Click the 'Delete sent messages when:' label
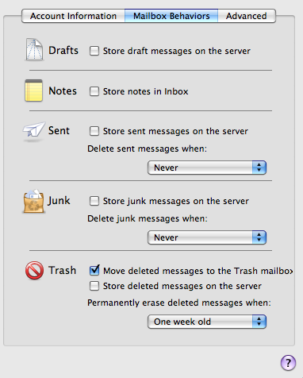 point(147,148)
